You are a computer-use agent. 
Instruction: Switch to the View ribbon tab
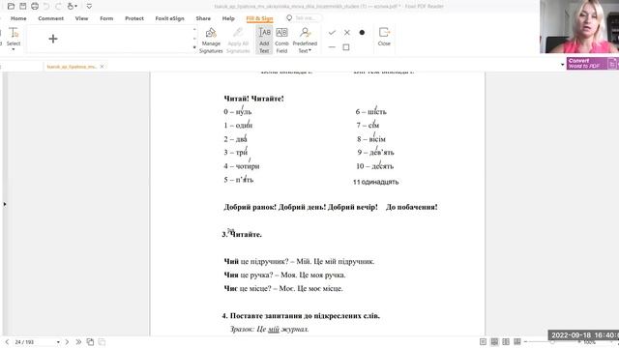tap(81, 18)
